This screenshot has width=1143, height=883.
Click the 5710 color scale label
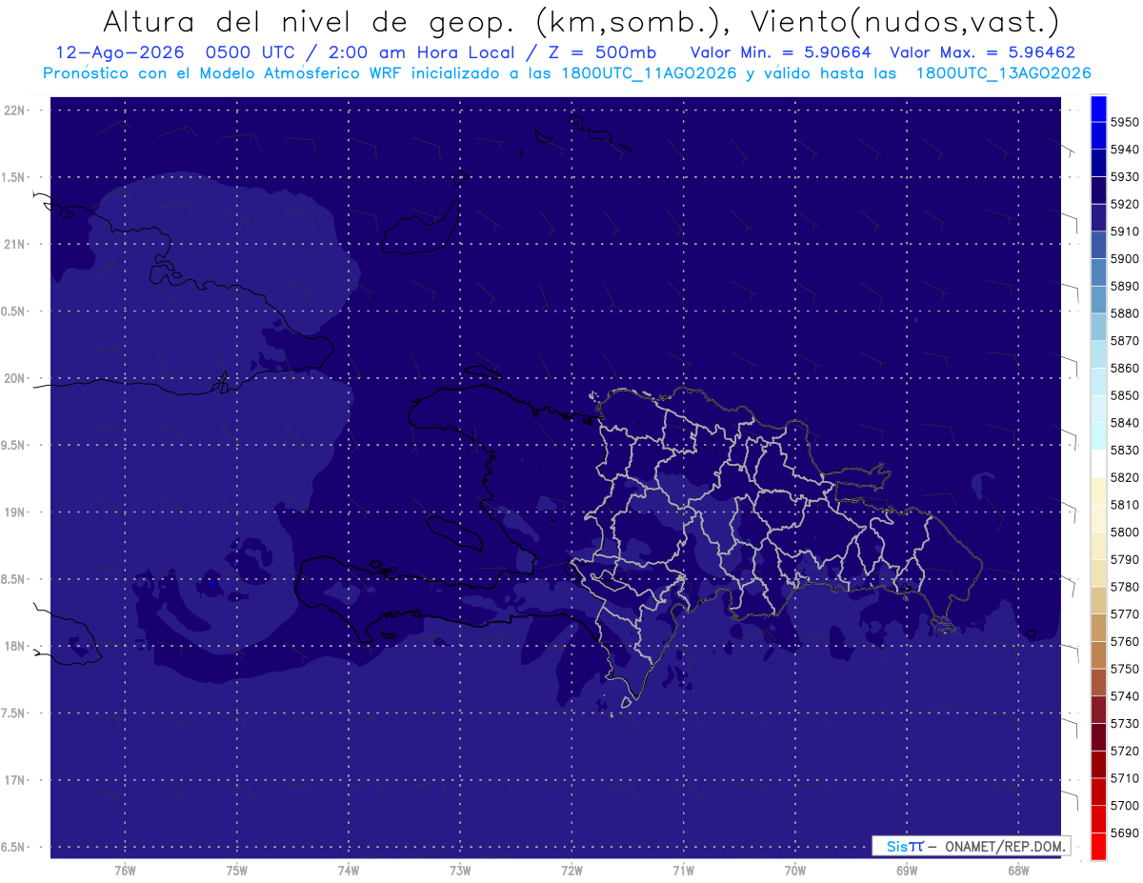(1124, 778)
